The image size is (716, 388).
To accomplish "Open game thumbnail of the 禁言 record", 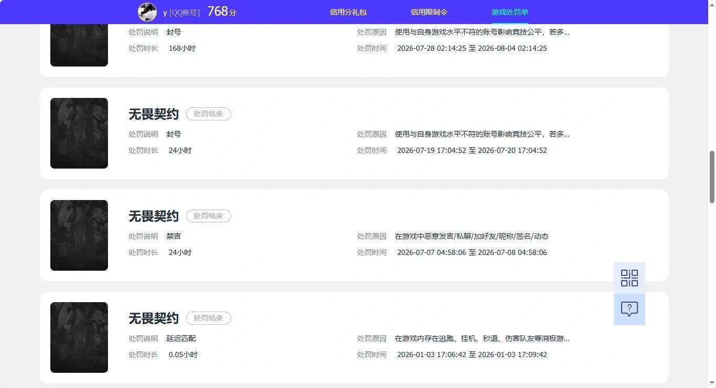I will [x=79, y=235].
